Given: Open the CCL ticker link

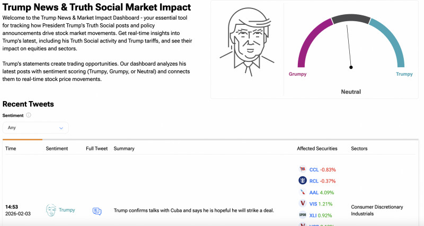Looking at the screenshot, I should [314, 170].
